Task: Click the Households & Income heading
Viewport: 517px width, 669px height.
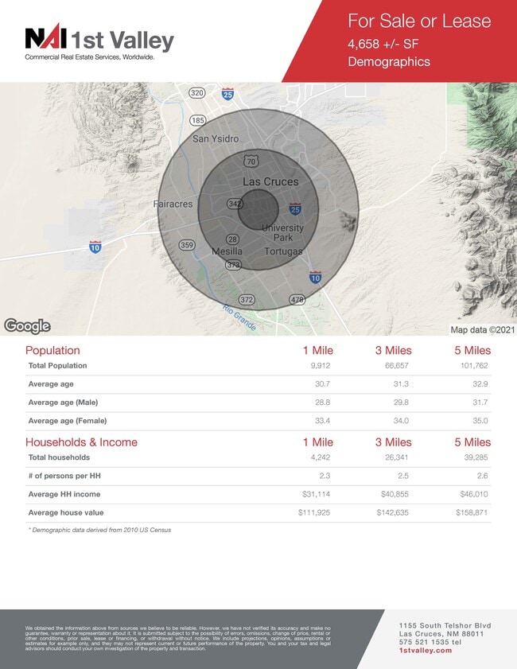Action: click(x=81, y=442)
